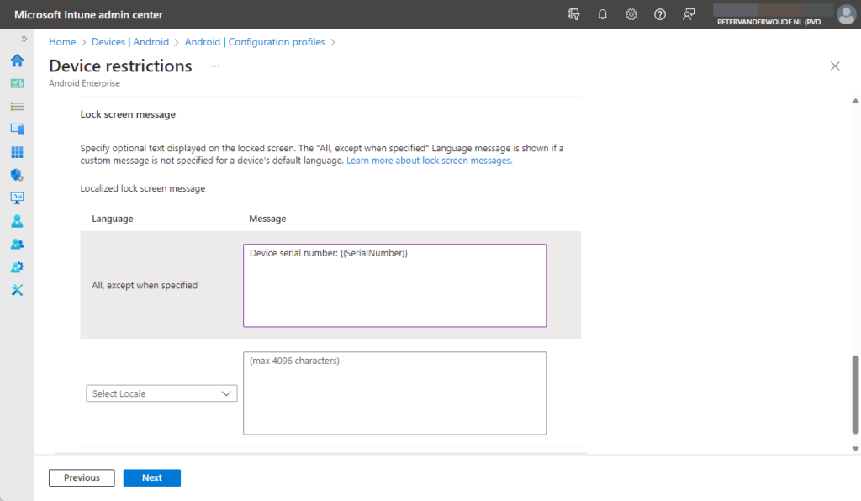Click the Previous button
Viewport: 861px width, 501px height.
(81, 477)
